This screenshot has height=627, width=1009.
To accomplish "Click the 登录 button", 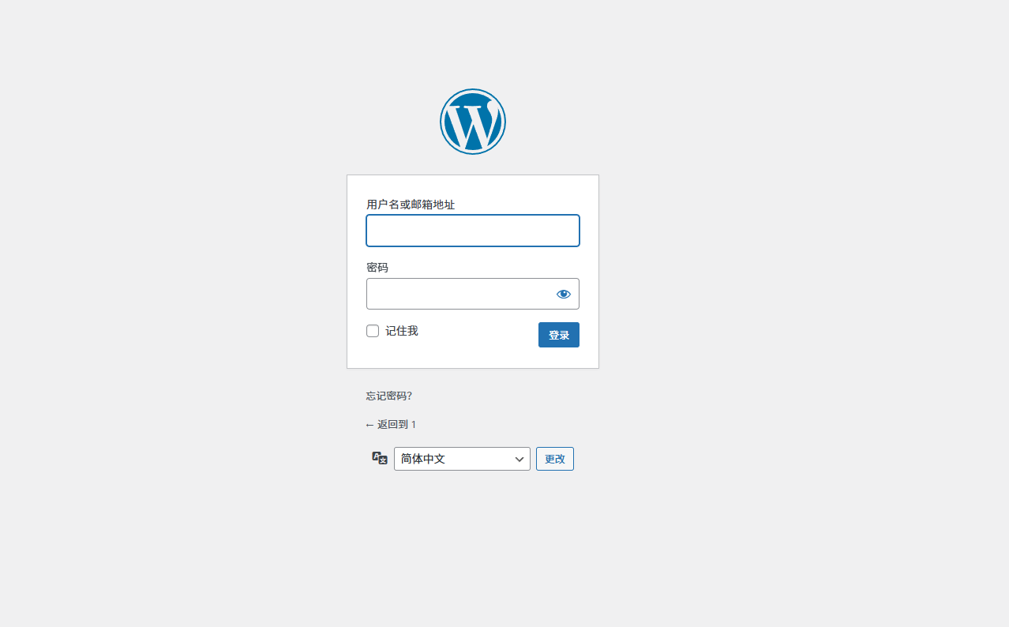I will coord(559,335).
